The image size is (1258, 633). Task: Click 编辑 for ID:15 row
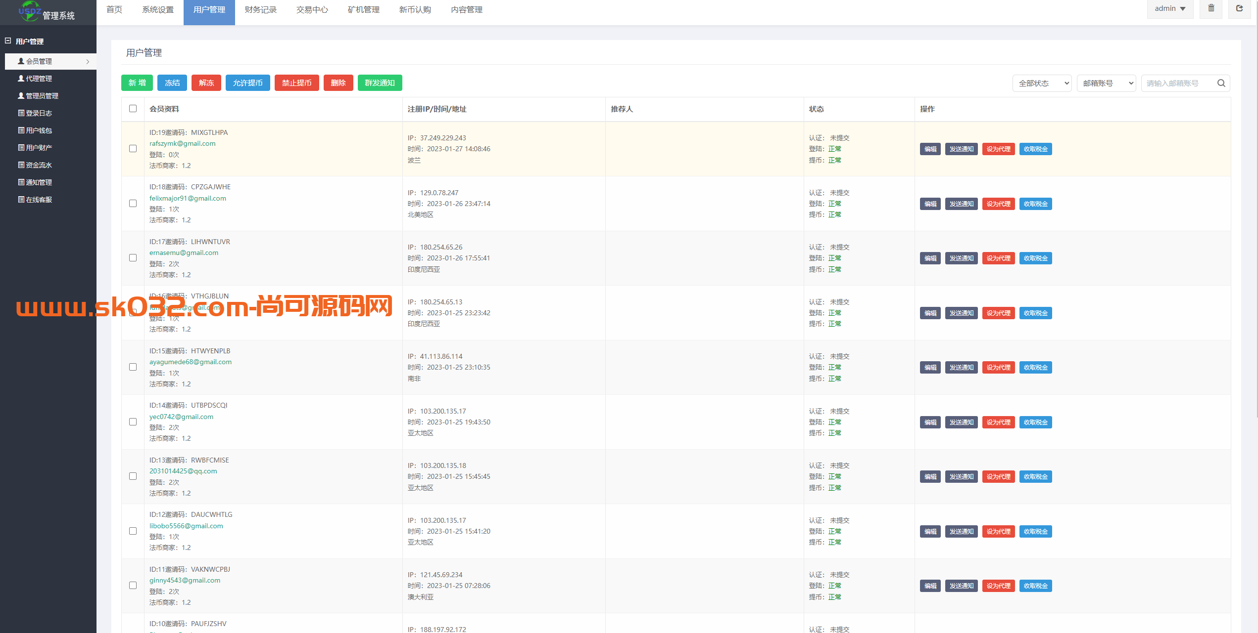[x=930, y=368]
